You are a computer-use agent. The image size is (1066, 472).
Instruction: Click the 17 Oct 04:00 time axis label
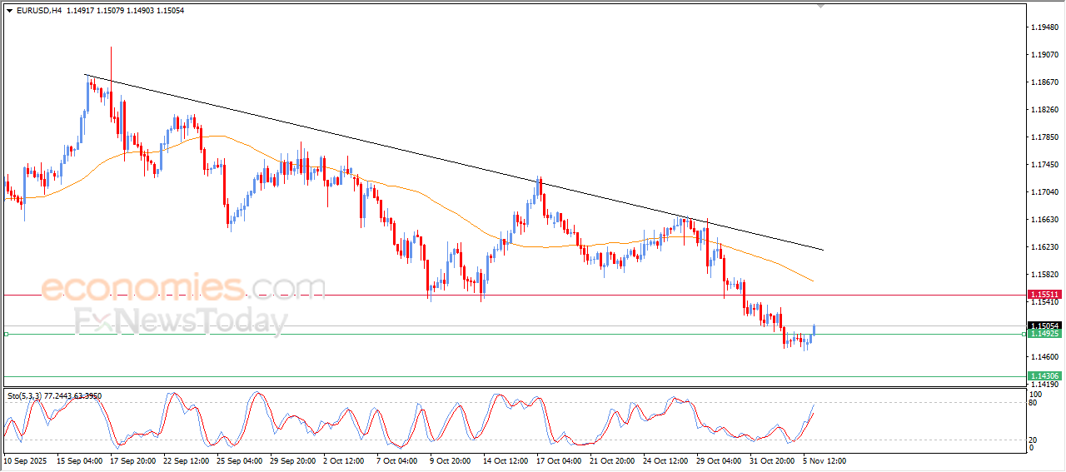(558, 460)
